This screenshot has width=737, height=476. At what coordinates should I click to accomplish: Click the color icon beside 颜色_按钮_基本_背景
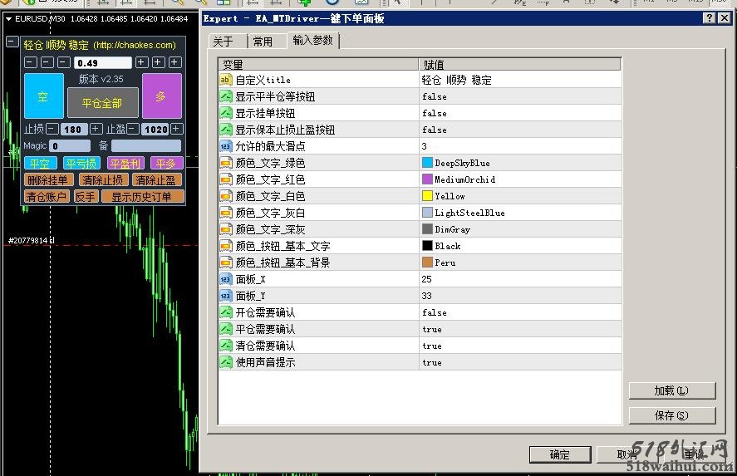(x=226, y=263)
